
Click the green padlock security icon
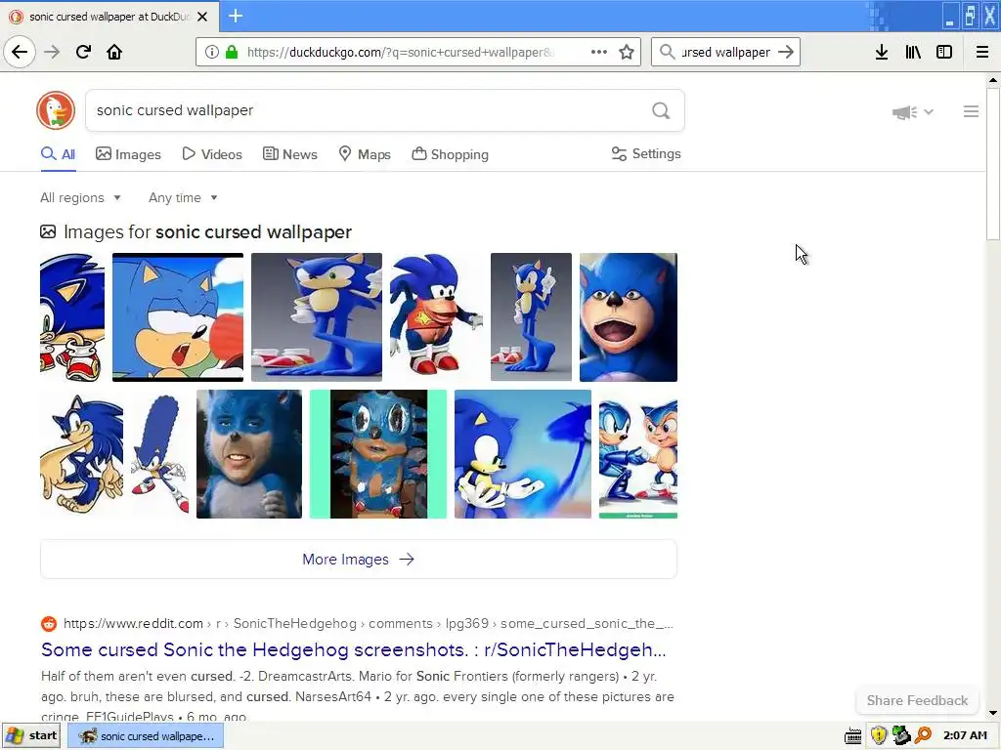pyautogui.click(x=232, y=52)
